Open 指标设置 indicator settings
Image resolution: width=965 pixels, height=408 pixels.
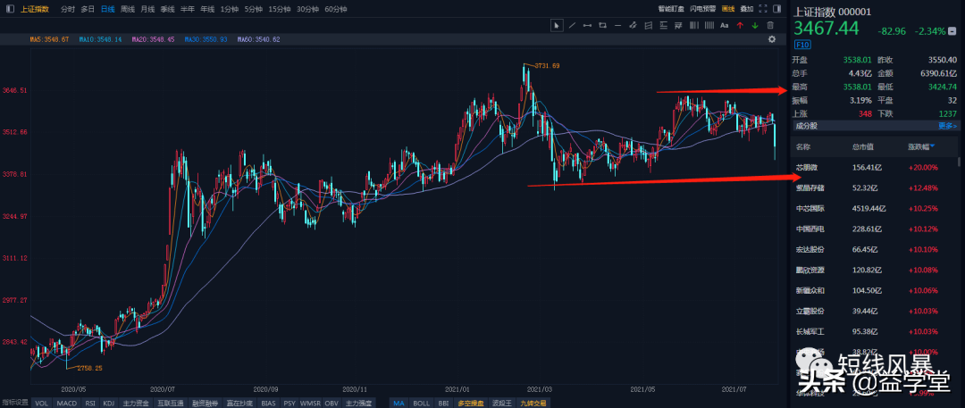point(15,403)
